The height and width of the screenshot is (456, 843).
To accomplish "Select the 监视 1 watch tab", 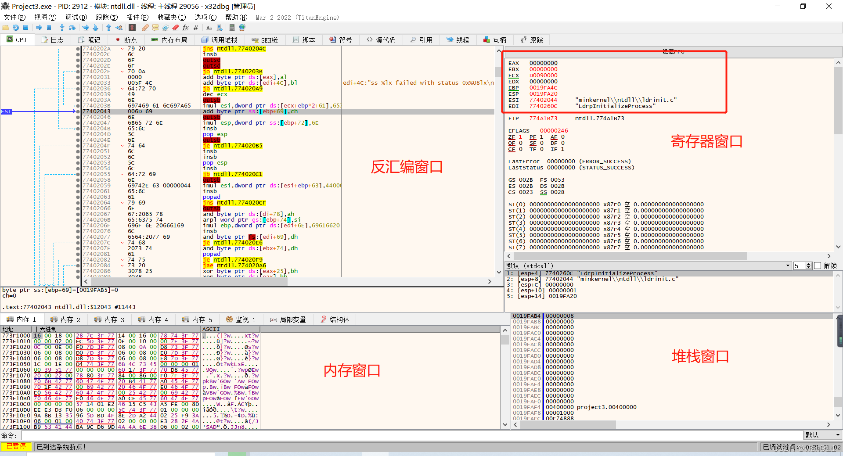I will click(x=241, y=320).
